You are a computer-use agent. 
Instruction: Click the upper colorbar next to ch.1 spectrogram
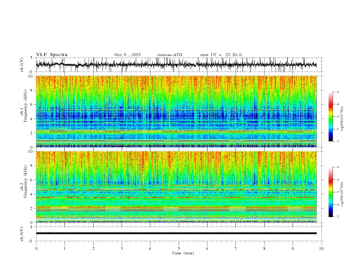330,117
